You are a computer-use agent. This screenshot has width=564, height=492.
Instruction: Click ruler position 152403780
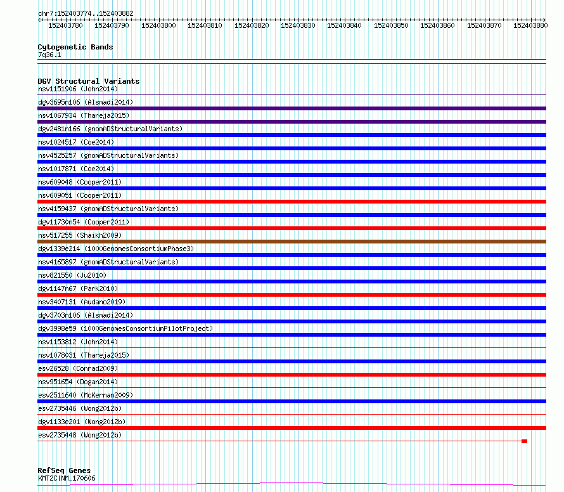(65, 25)
